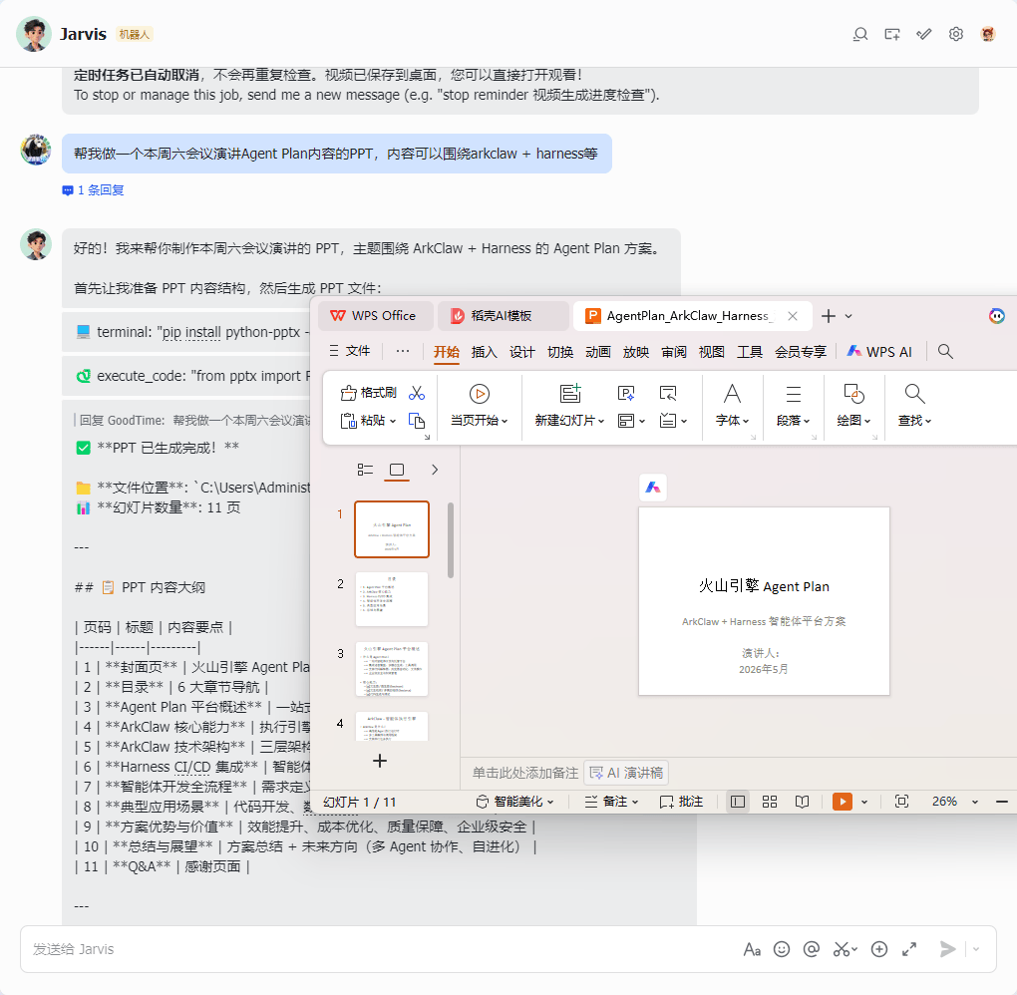Screen dimensions: 1017x995
Task: Open chat settings gear icon
Action: point(955,34)
